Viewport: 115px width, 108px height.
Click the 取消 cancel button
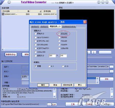(x=55, y=85)
